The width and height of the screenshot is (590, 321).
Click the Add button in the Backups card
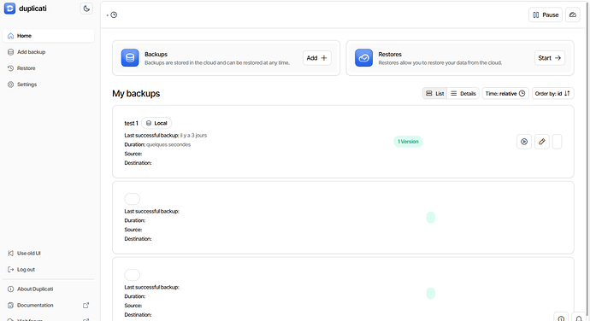[317, 58]
